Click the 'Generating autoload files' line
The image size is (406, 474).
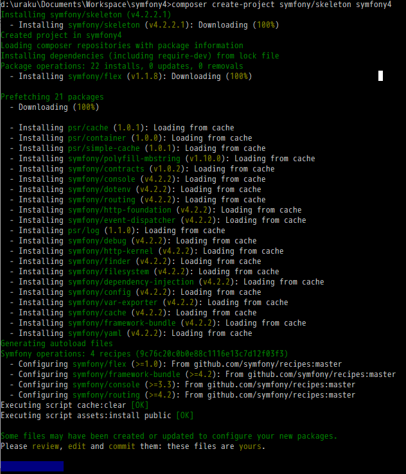click(57, 344)
